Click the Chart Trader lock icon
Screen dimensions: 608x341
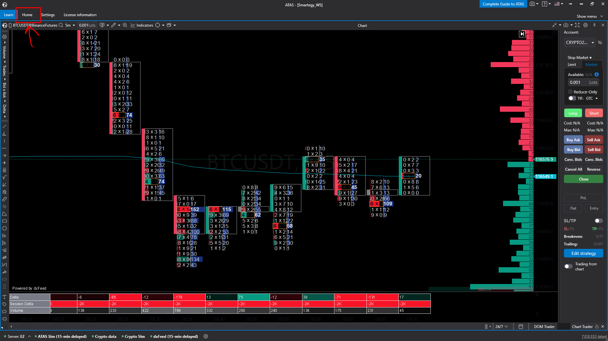(x=597, y=326)
